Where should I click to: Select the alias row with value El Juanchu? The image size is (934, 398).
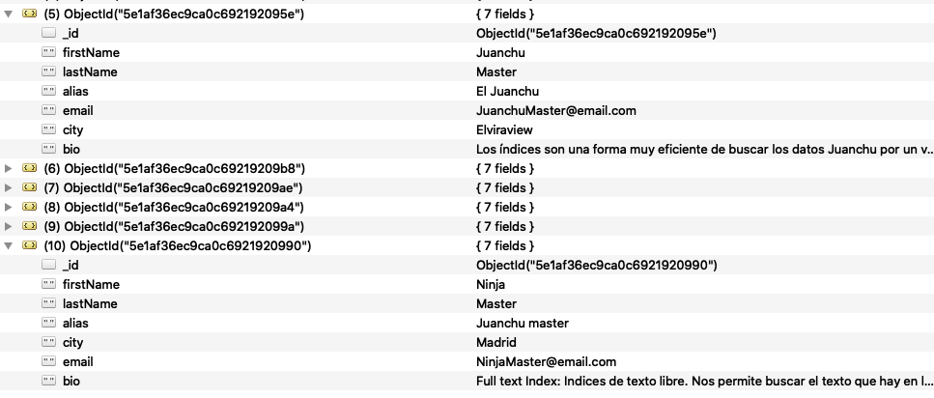coord(467,91)
